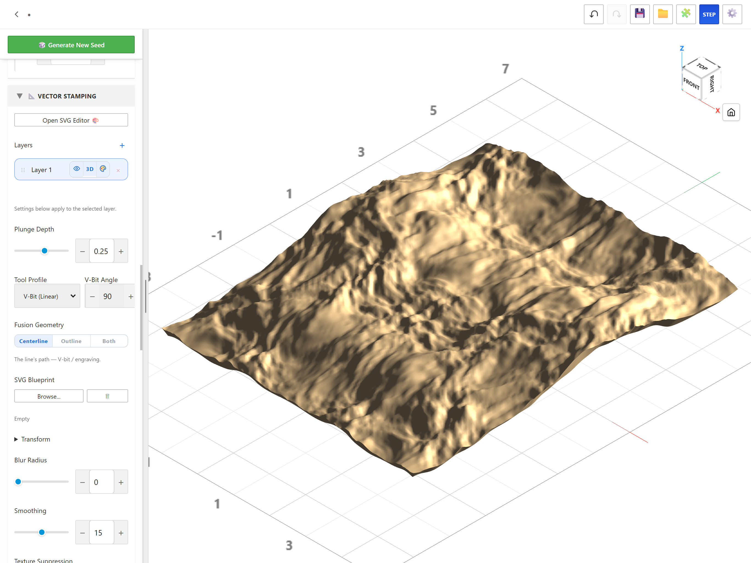Add a new layer with plus icon
Image resolution: width=751 pixels, height=563 pixels.
point(122,145)
